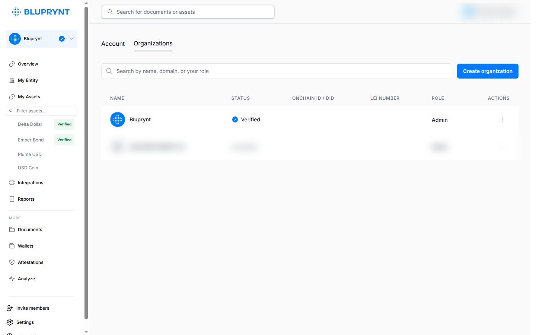This screenshot has width=536, height=335.
Task: Click the Create organization button
Action: [x=488, y=71]
